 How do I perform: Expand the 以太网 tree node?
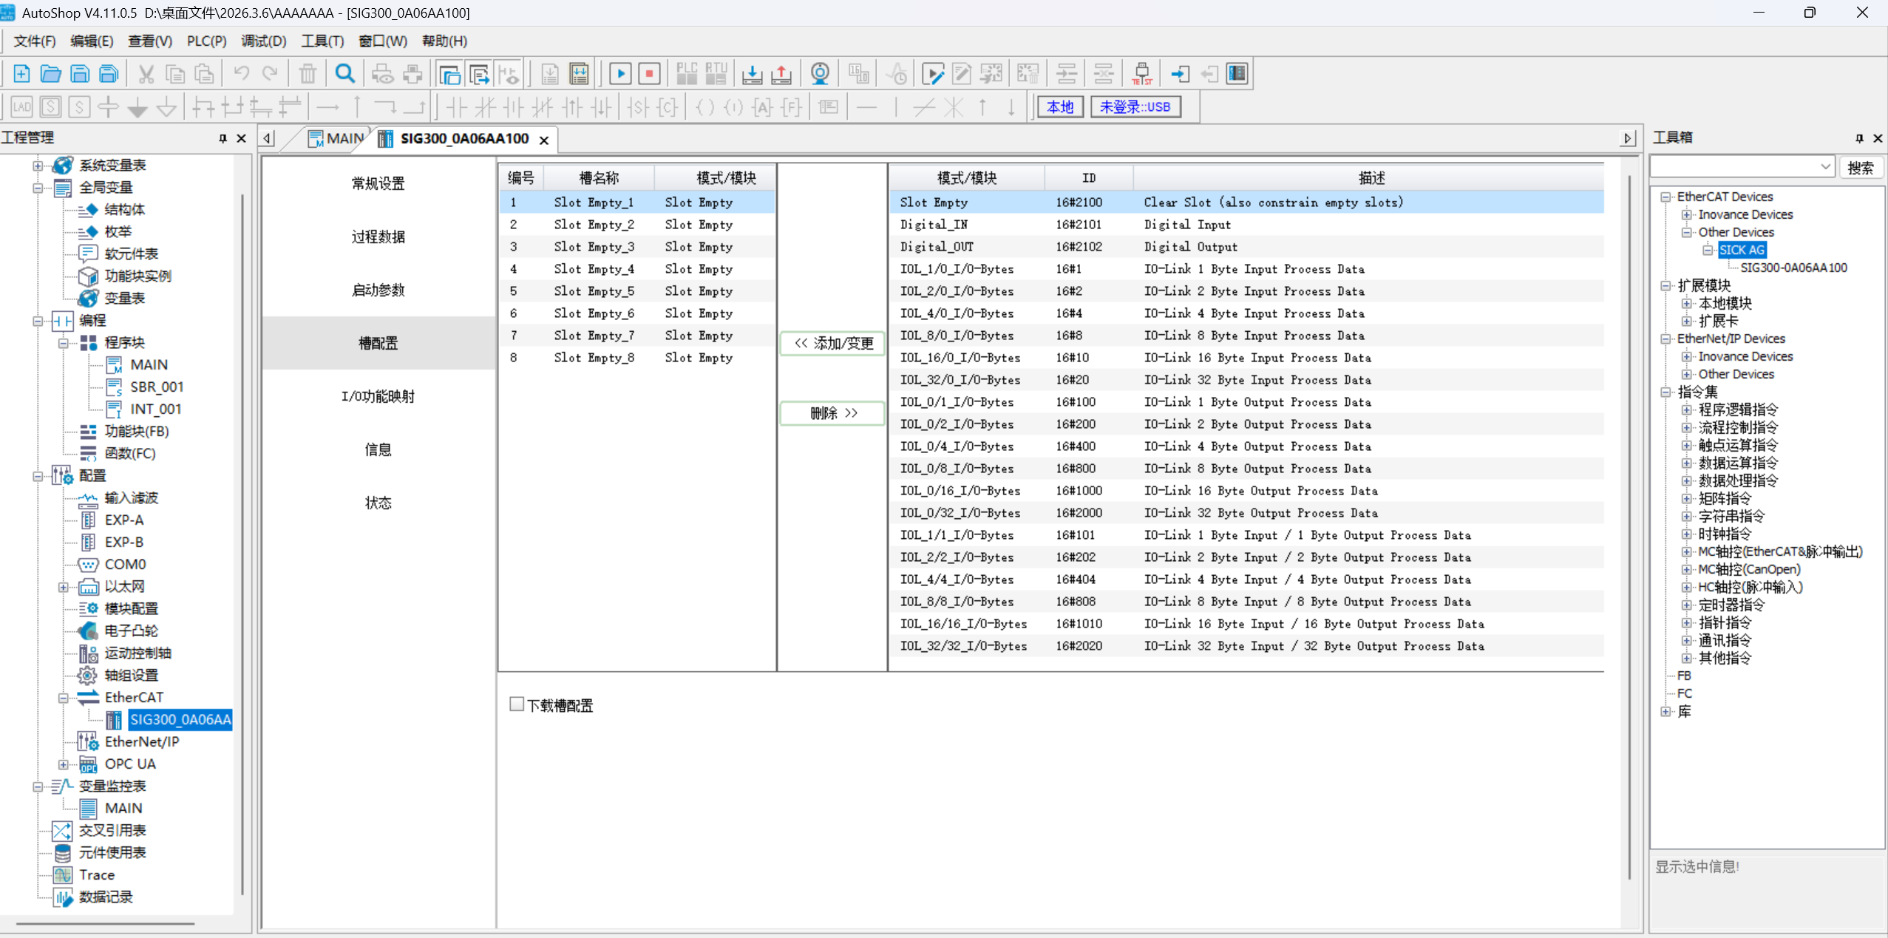pos(64,587)
